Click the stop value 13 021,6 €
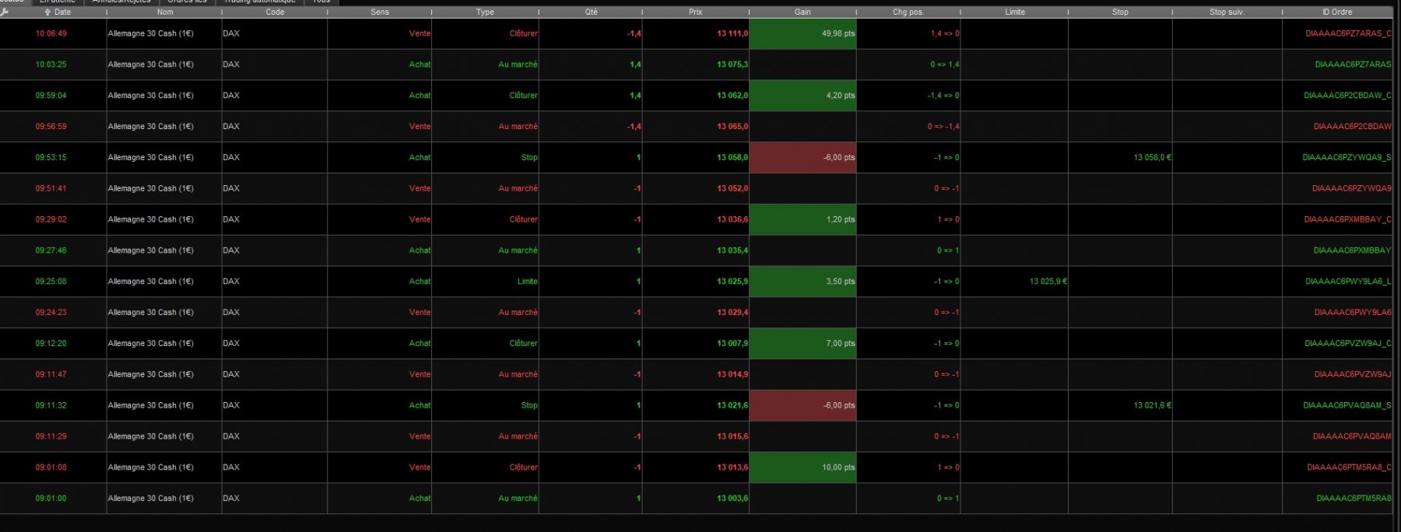Viewport: 1401px width, 532px height. point(1152,406)
